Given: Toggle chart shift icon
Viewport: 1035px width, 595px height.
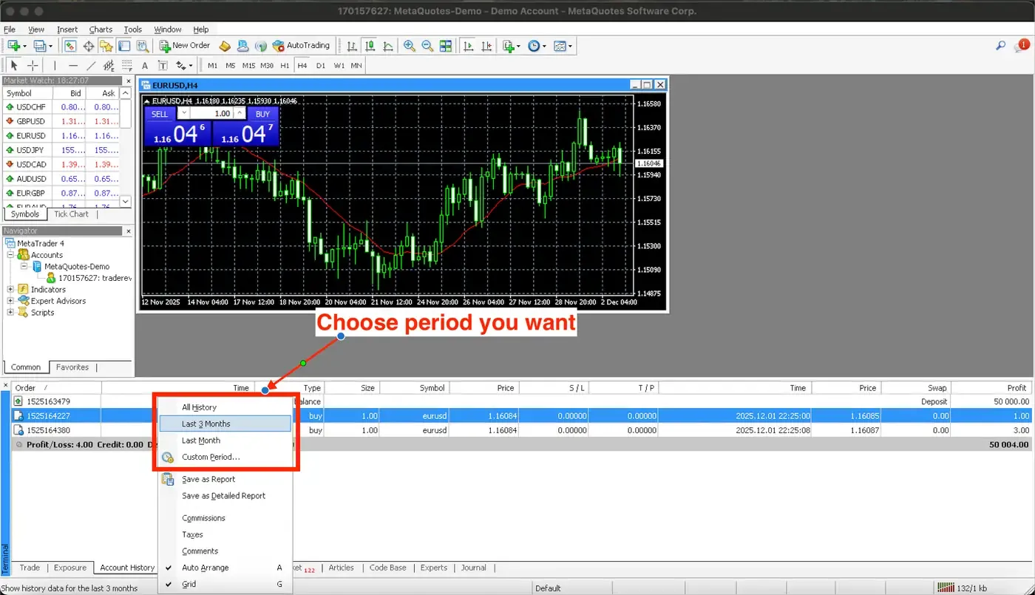Looking at the screenshot, I should 486,46.
